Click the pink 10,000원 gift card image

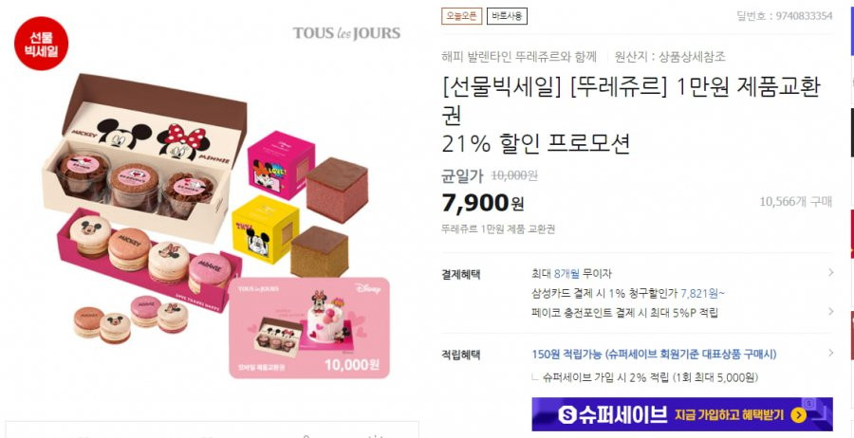click(309, 328)
